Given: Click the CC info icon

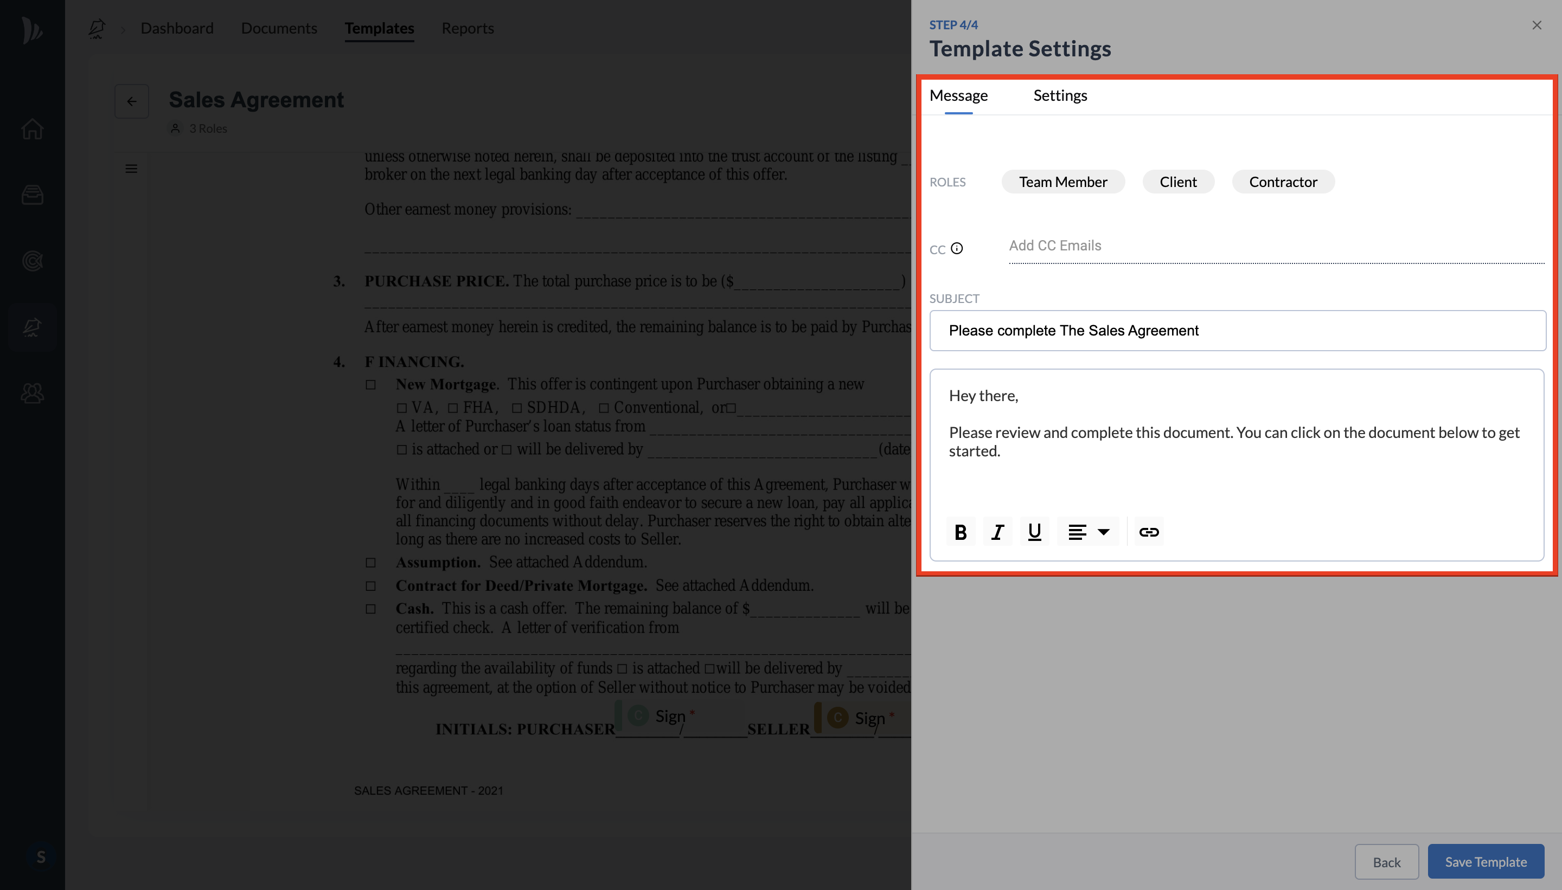Looking at the screenshot, I should click(x=957, y=248).
